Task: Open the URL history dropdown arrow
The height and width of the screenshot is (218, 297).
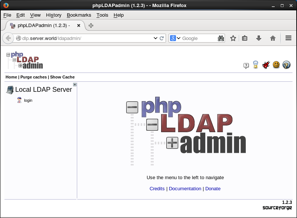Action: [156, 38]
